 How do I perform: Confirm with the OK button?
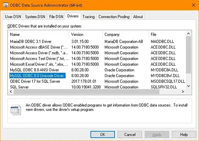click(102, 134)
